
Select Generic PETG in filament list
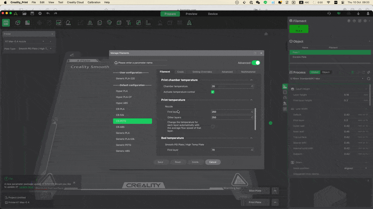[123, 145]
